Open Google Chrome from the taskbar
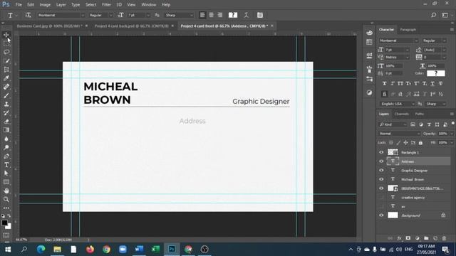 pyautogui.click(x=106, y=249)
